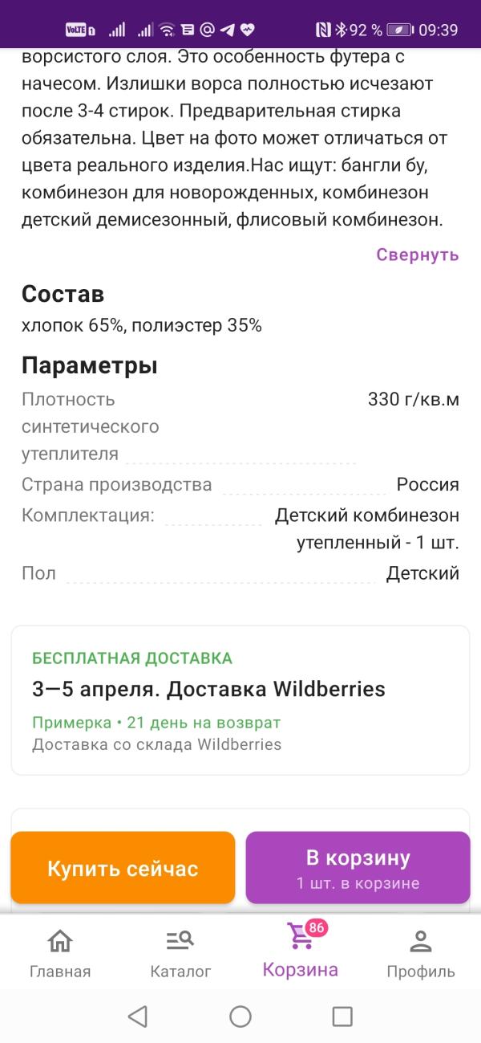Tap the Telegram notification icon in status bar
The image size is (481, 1043).
coord(228,31)
